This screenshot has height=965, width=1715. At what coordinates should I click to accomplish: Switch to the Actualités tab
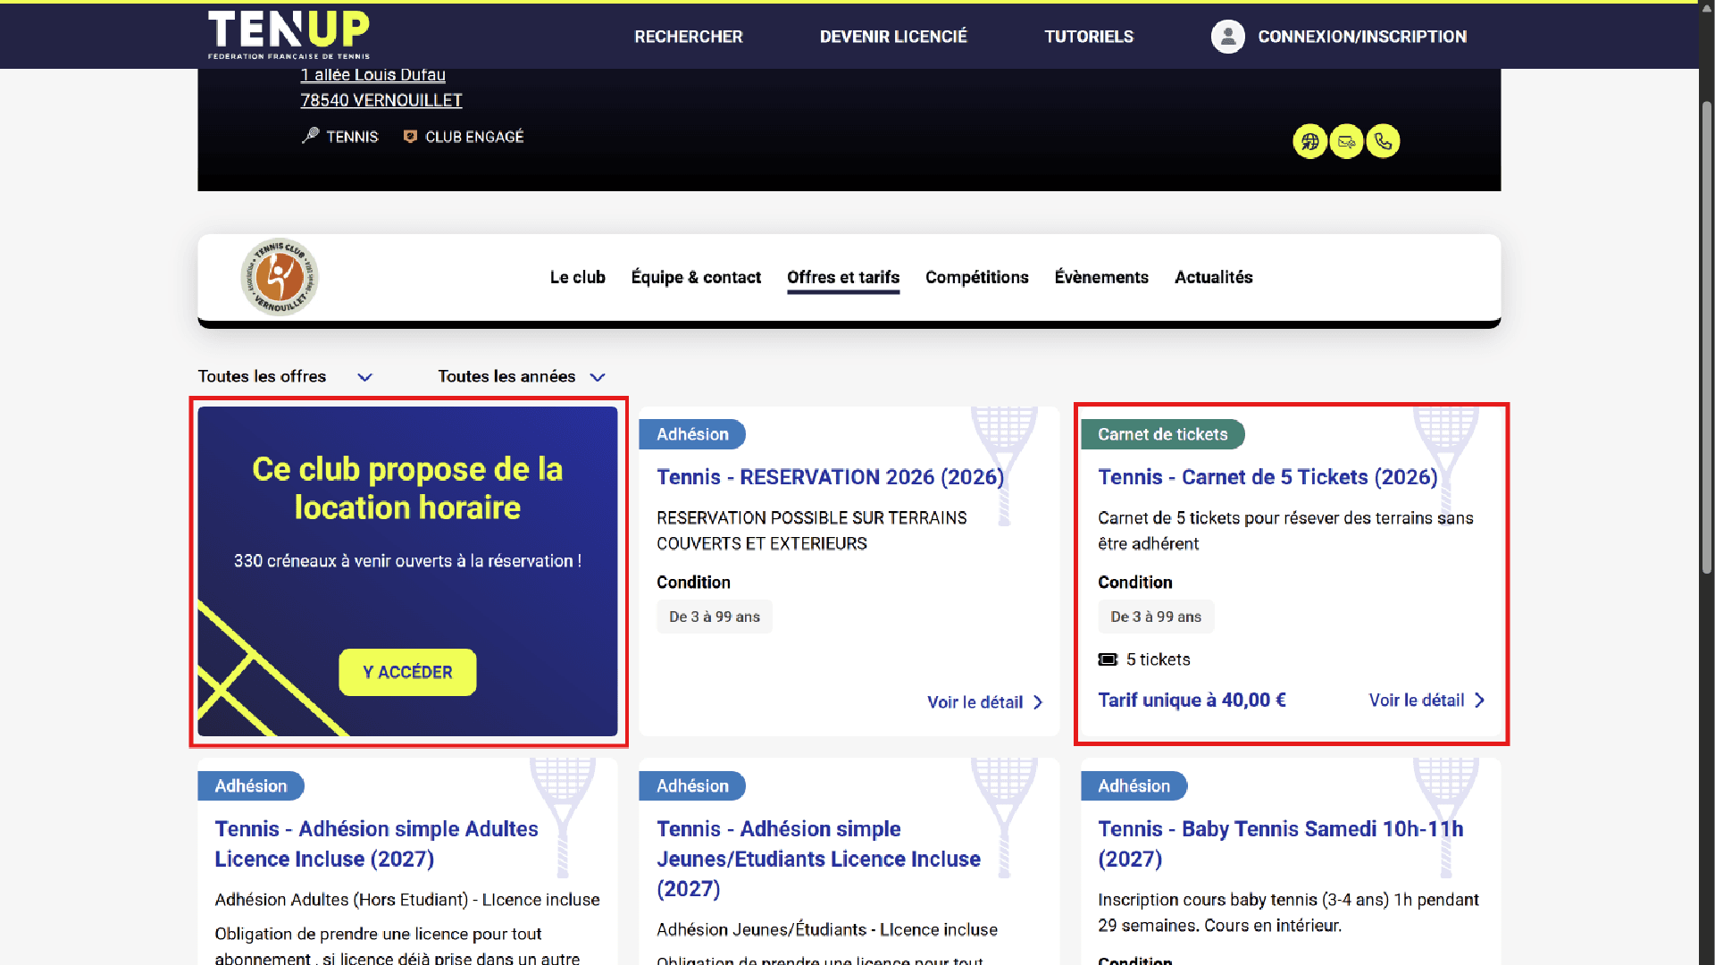tap(1213, 277)
